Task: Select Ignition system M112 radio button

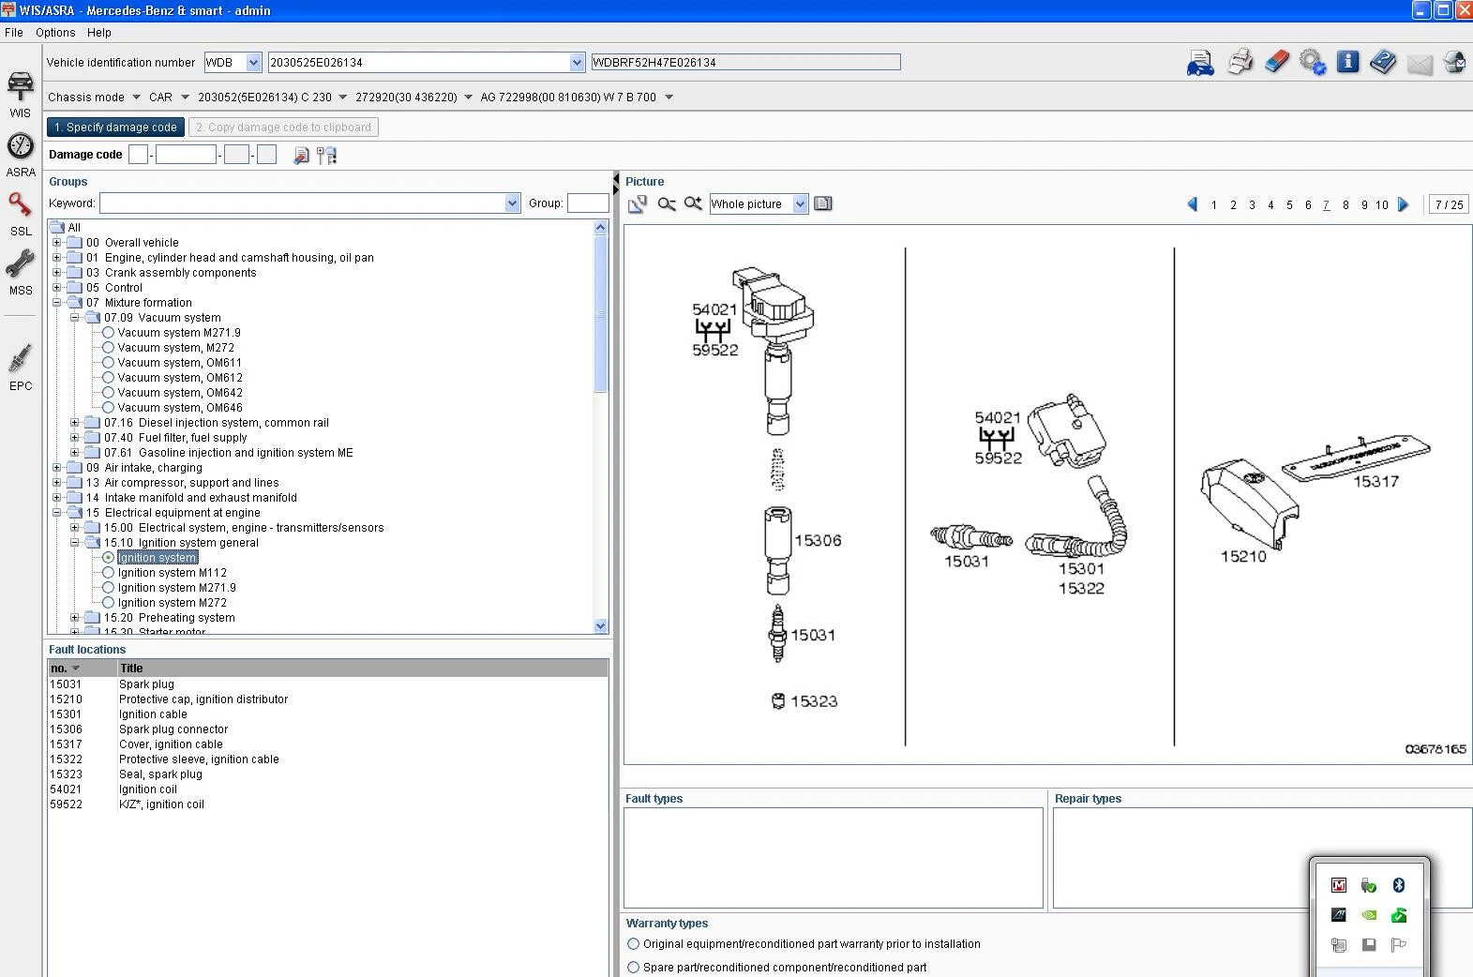Action: tap(109, 573)
